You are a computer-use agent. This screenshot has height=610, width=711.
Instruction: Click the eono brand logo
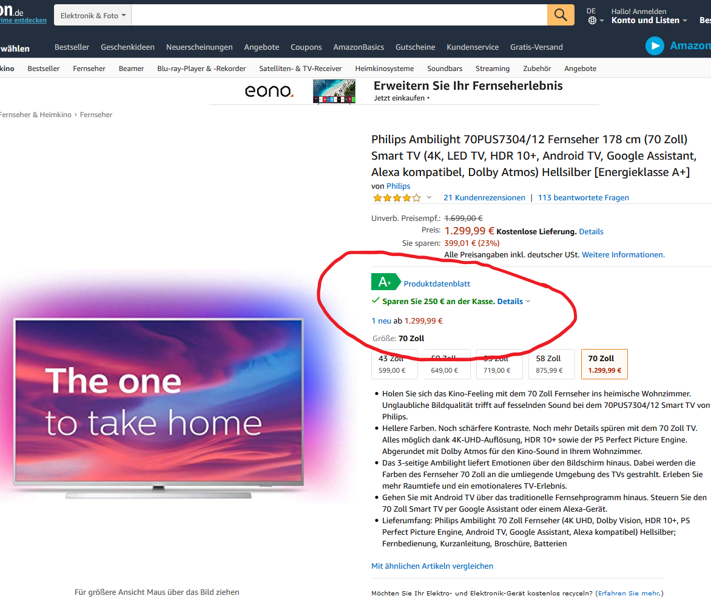(x=269, y=92)
